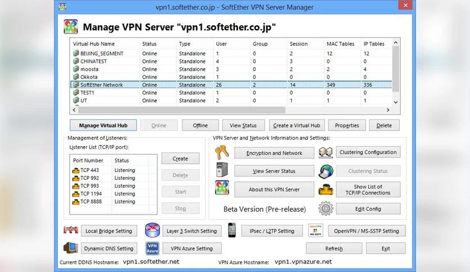Image resolution: width=470 pixels, height=272 pixels.
Task: Click down arrow of hub list scrollbar
Action: tap(396, 102)
